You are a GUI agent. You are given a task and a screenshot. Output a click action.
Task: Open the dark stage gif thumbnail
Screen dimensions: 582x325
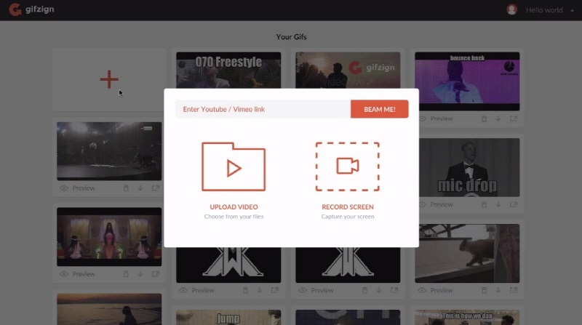(x=109, y=151)
